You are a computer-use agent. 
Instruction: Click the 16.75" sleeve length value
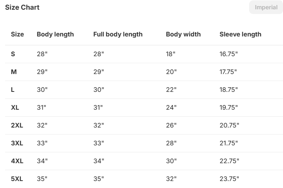point(229,54)
